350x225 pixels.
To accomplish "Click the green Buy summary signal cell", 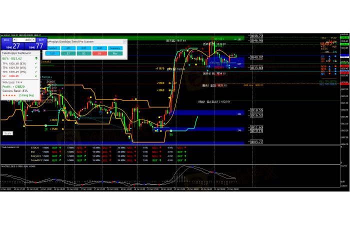I will click(x=115, y=52).
